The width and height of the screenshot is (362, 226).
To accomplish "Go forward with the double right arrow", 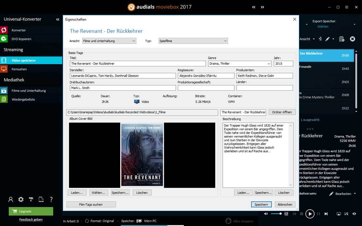I will click(x=262, y=7).
